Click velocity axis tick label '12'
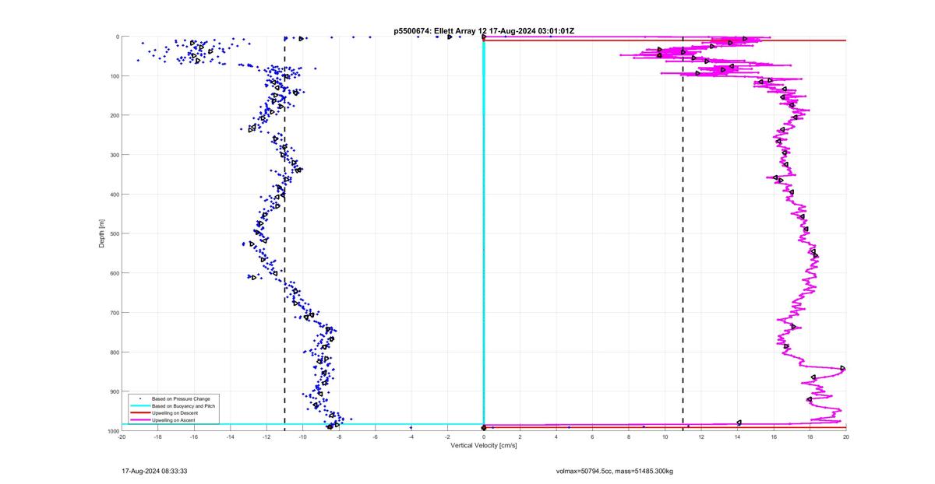 pyautogui.click(x=701, y=437)
